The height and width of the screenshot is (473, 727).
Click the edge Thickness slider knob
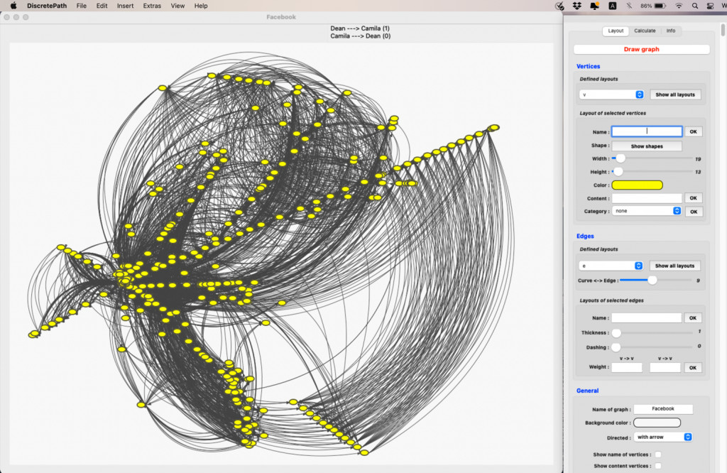(x=616, y=333)
